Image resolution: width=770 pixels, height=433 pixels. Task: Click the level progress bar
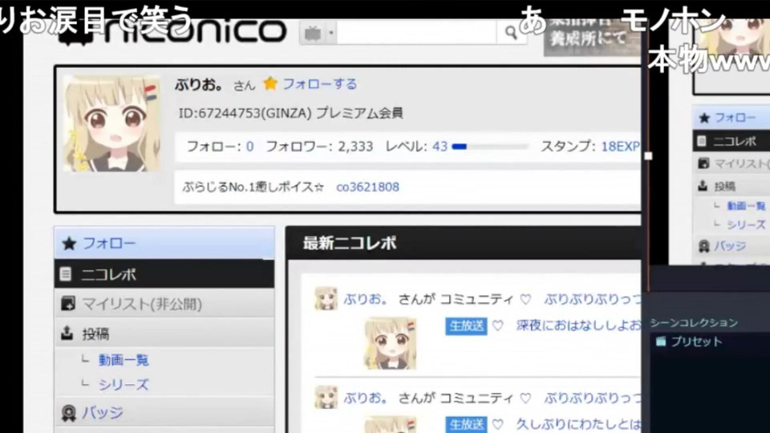click(x=490, y=146)
